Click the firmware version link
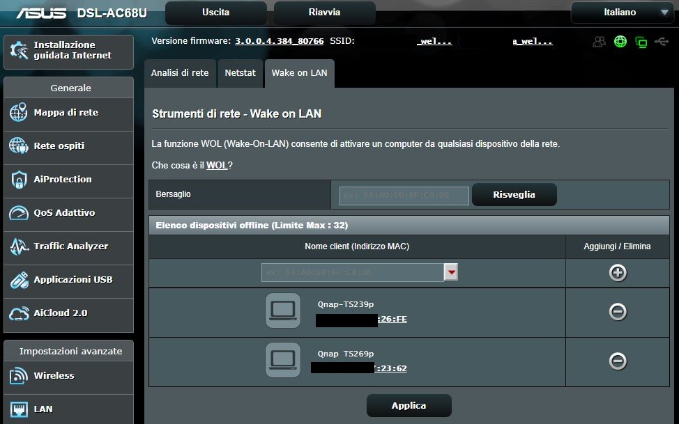The height and width of the screenshot is (424, 679). click(x=279, y=41)
